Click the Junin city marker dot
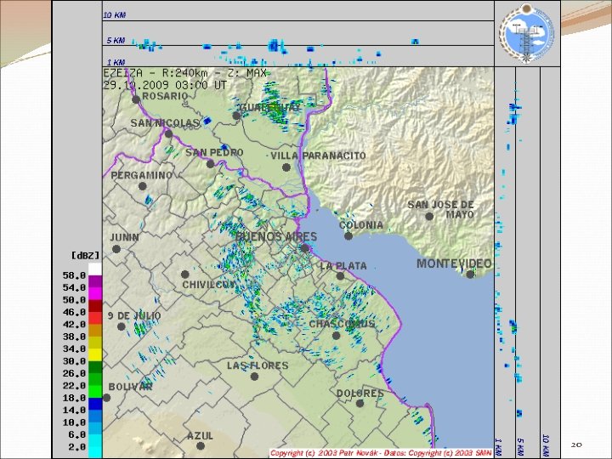 pos(116,249)
